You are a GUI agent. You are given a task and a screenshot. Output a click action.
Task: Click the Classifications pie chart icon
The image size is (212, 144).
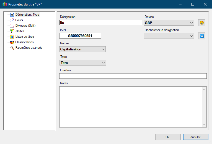[x=12, y=42]
